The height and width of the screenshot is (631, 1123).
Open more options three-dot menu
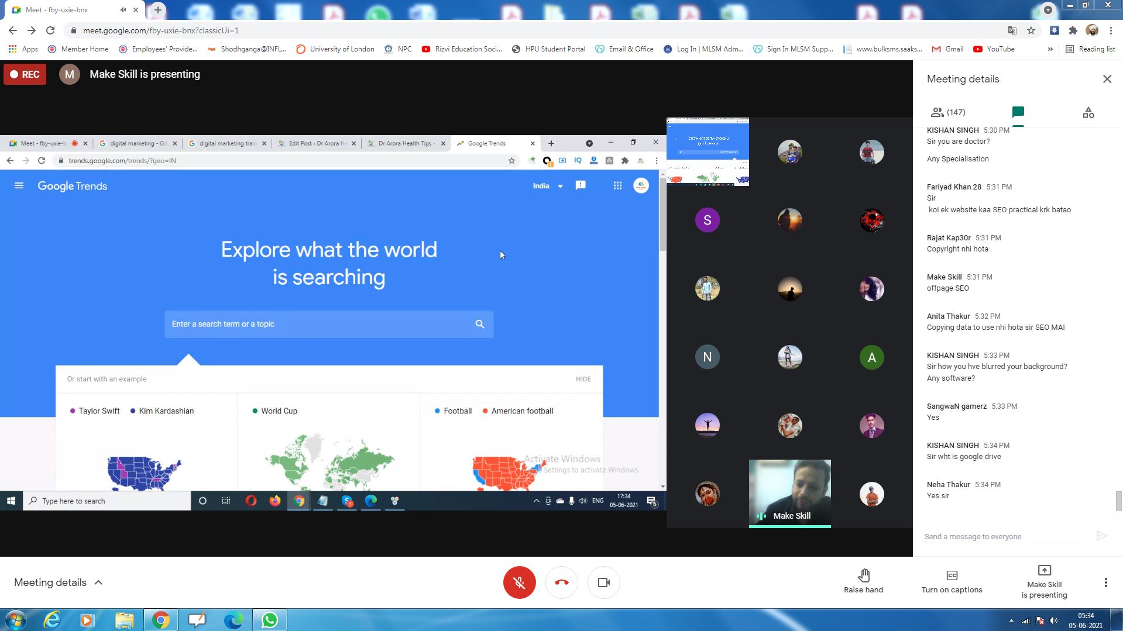point(1105,582)
